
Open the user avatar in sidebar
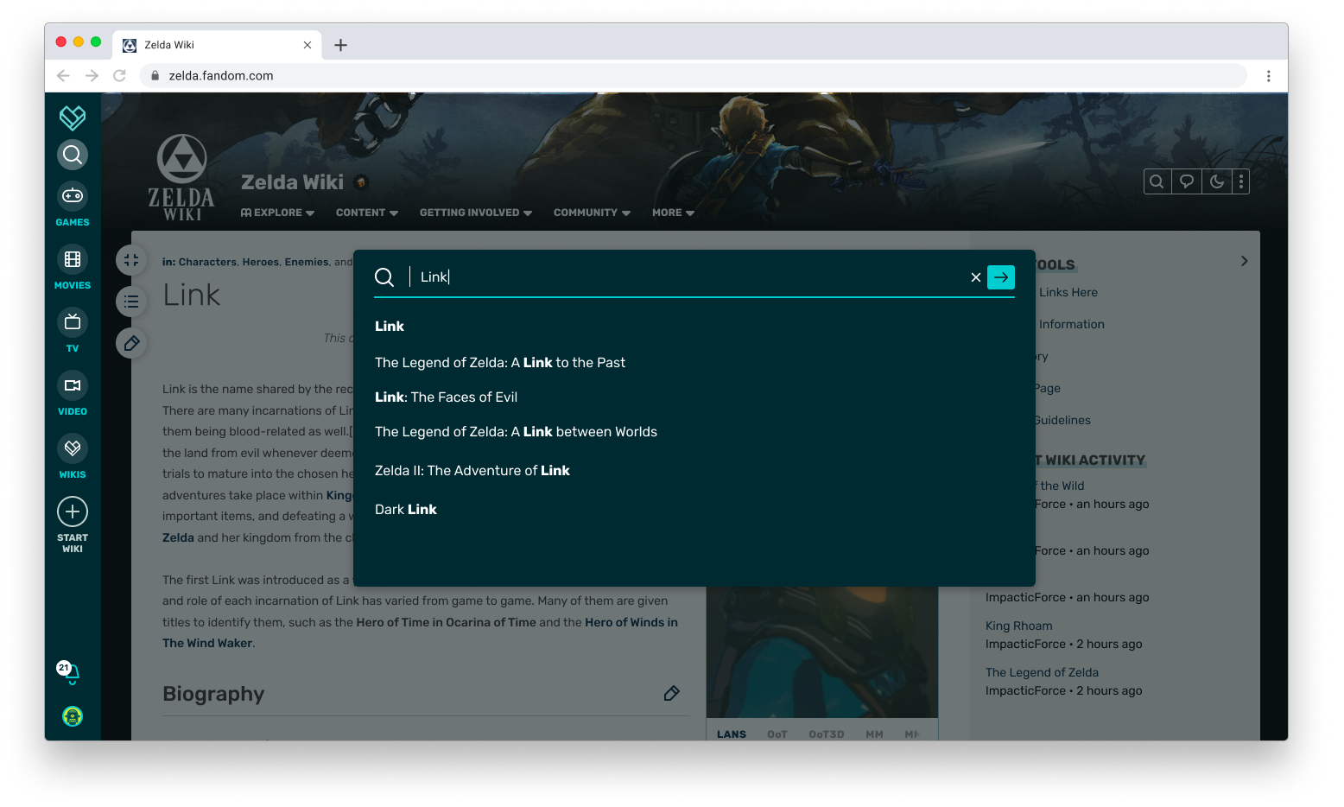click(x=73, y=716)
